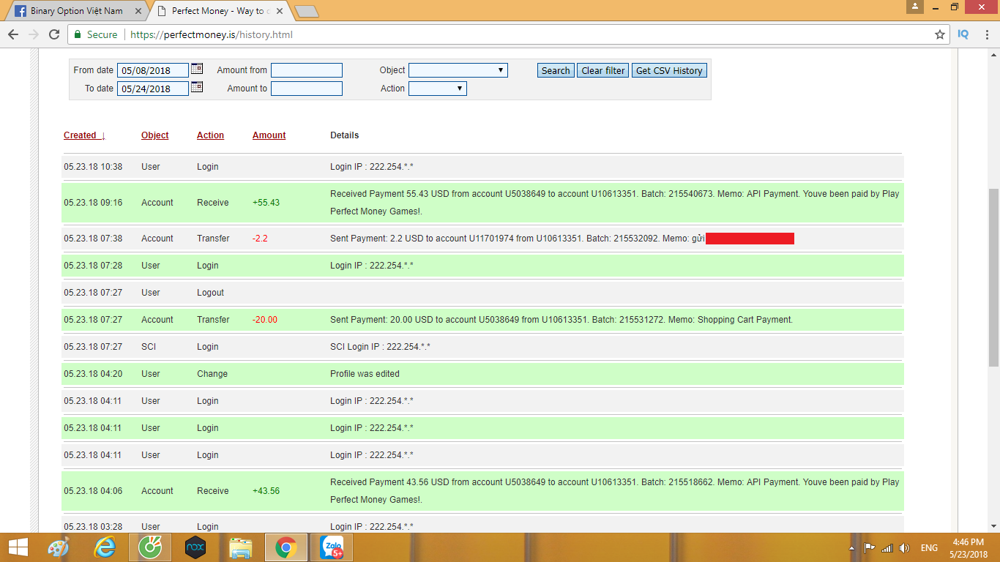
Task: Click the browser forward arrow
Action: [34, 34]
